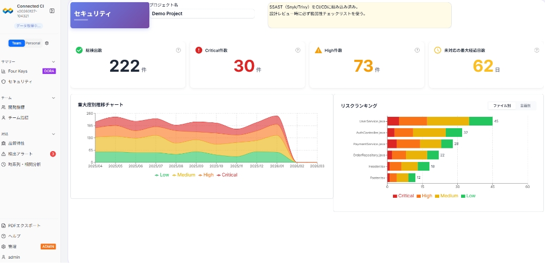The width and height of the screenshot is (545, 263).
Task: Toggle Medium series in trend chart legend
Action: pyautogui.click(x=184, y=175)
